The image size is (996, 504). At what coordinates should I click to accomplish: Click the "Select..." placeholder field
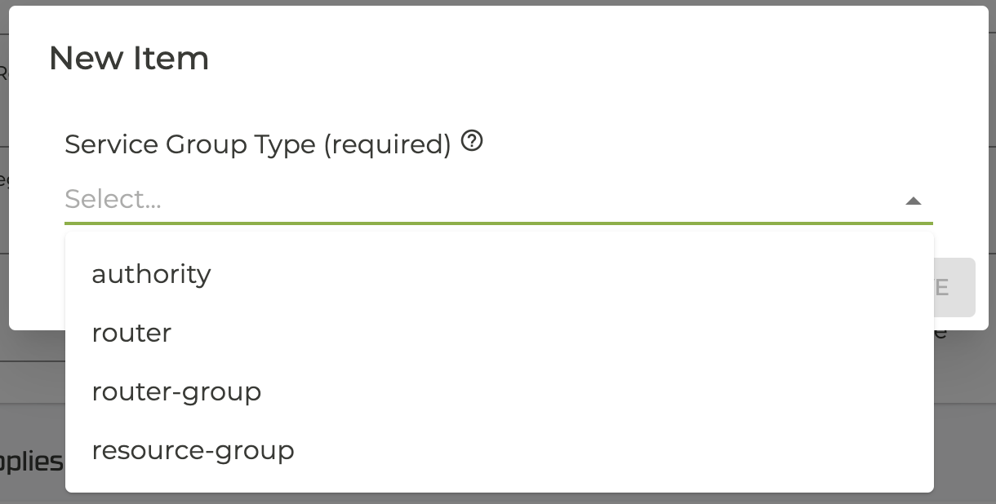pos(113,199)
